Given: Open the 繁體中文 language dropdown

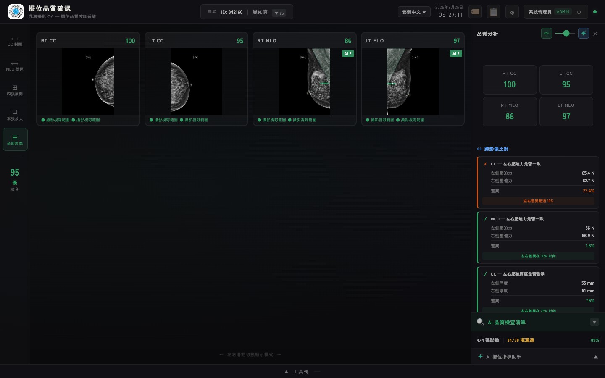Looking at the screenshot, I should click(x=414, y=12).
